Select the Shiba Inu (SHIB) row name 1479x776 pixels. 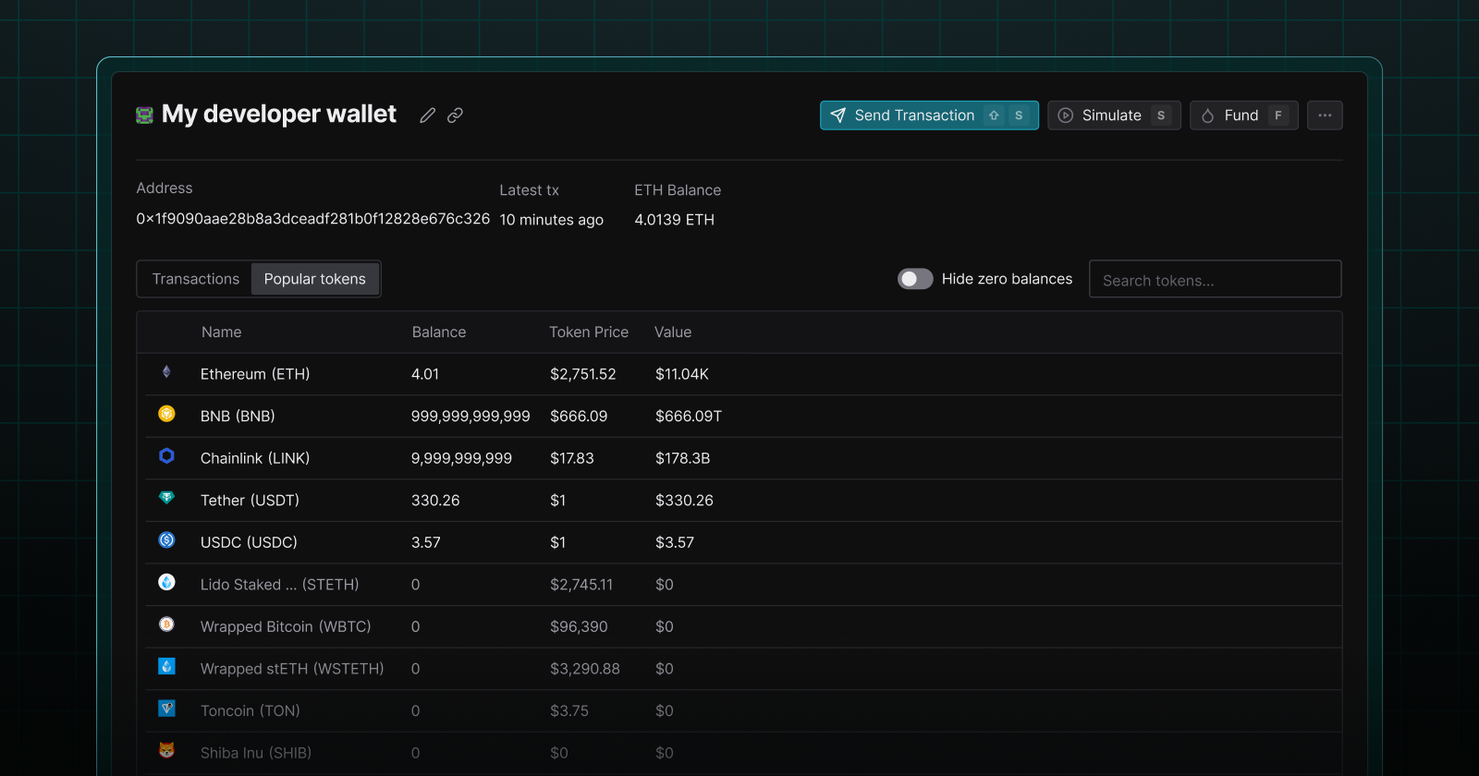pyautogui.click(x=256, y=753)
